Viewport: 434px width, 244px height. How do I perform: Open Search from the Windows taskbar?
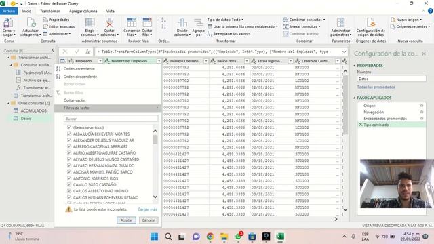pyautogui.click(x=168, y=237)
